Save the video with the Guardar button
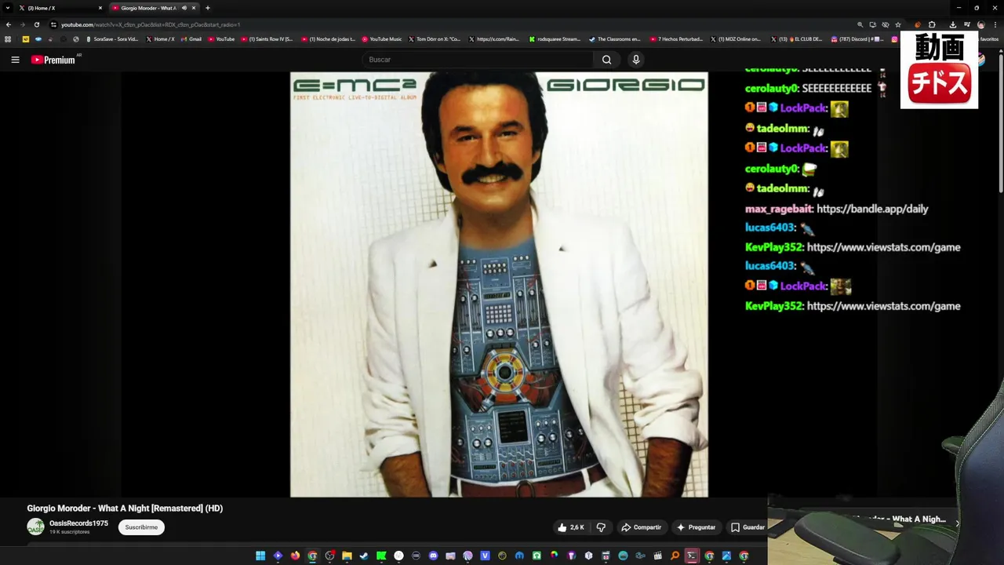Viewport: 1004px width, 565px height. [x=748, y=527]
